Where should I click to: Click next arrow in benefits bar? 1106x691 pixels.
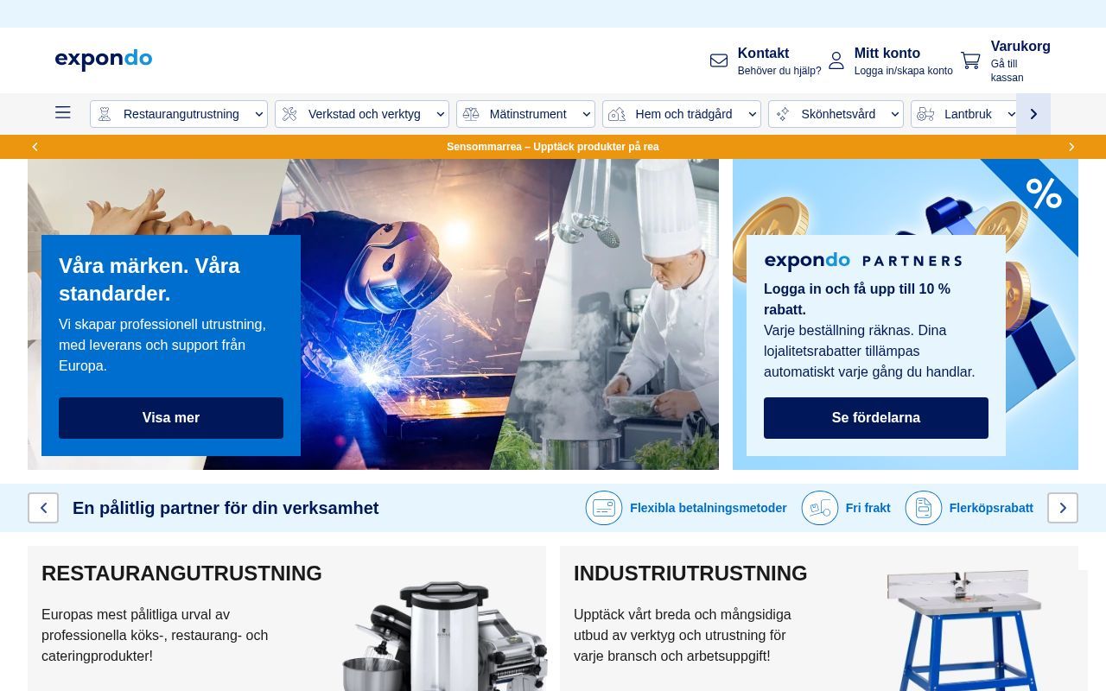[x=1063, y=508]
